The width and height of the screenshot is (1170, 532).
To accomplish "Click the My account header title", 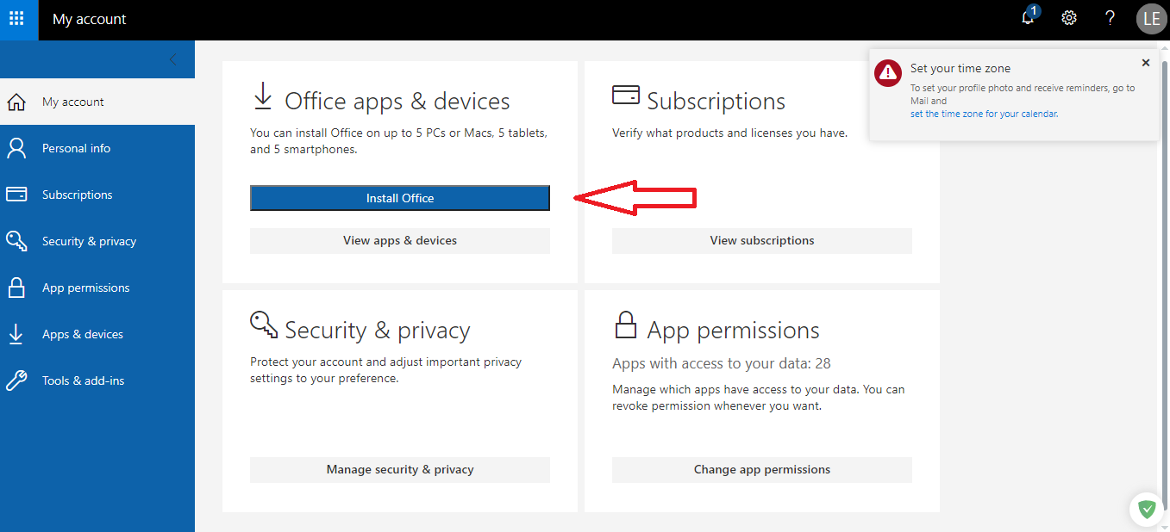I will pos(90,19).
